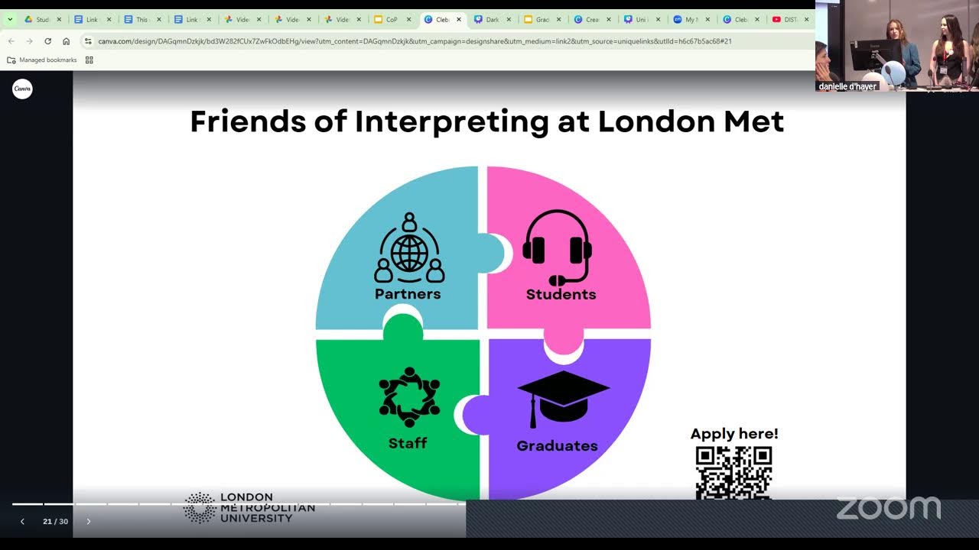Switch to the My Zoom tab
The image size is (979, 550).
click(x=691, y=20)
